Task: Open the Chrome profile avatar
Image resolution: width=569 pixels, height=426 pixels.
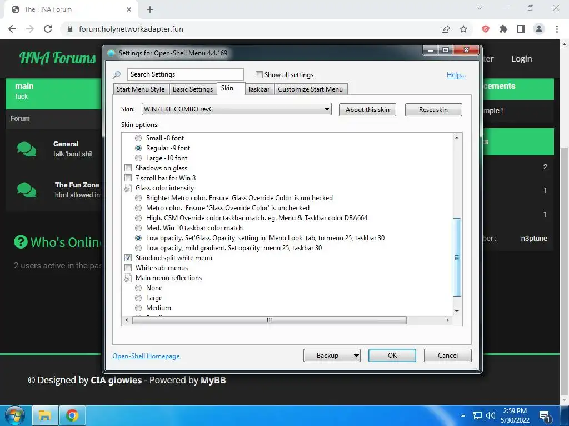Action: click(x=539, y=29)
